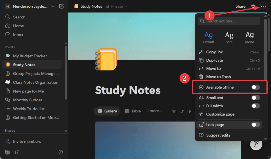Image resolution: width=271 pixels, height=159 pixels.
Task: Open the Notion Calendar icon in sidebar
Action: [7, 152]
